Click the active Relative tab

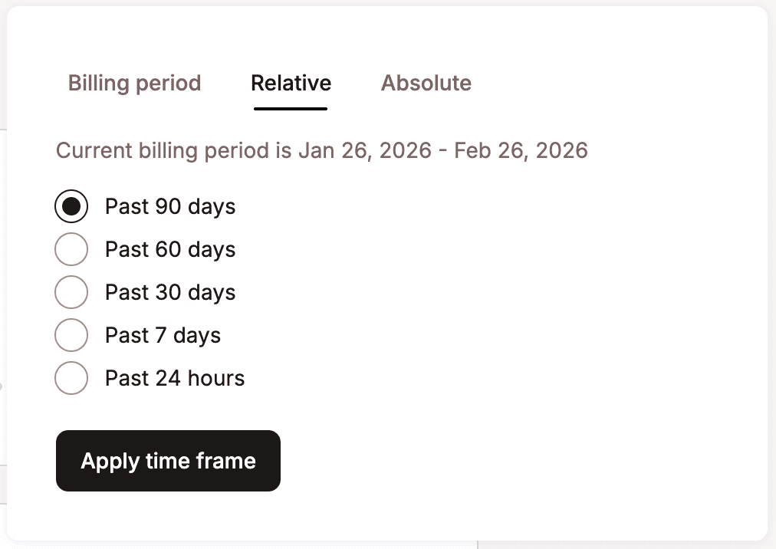click(x=291, y=83)
